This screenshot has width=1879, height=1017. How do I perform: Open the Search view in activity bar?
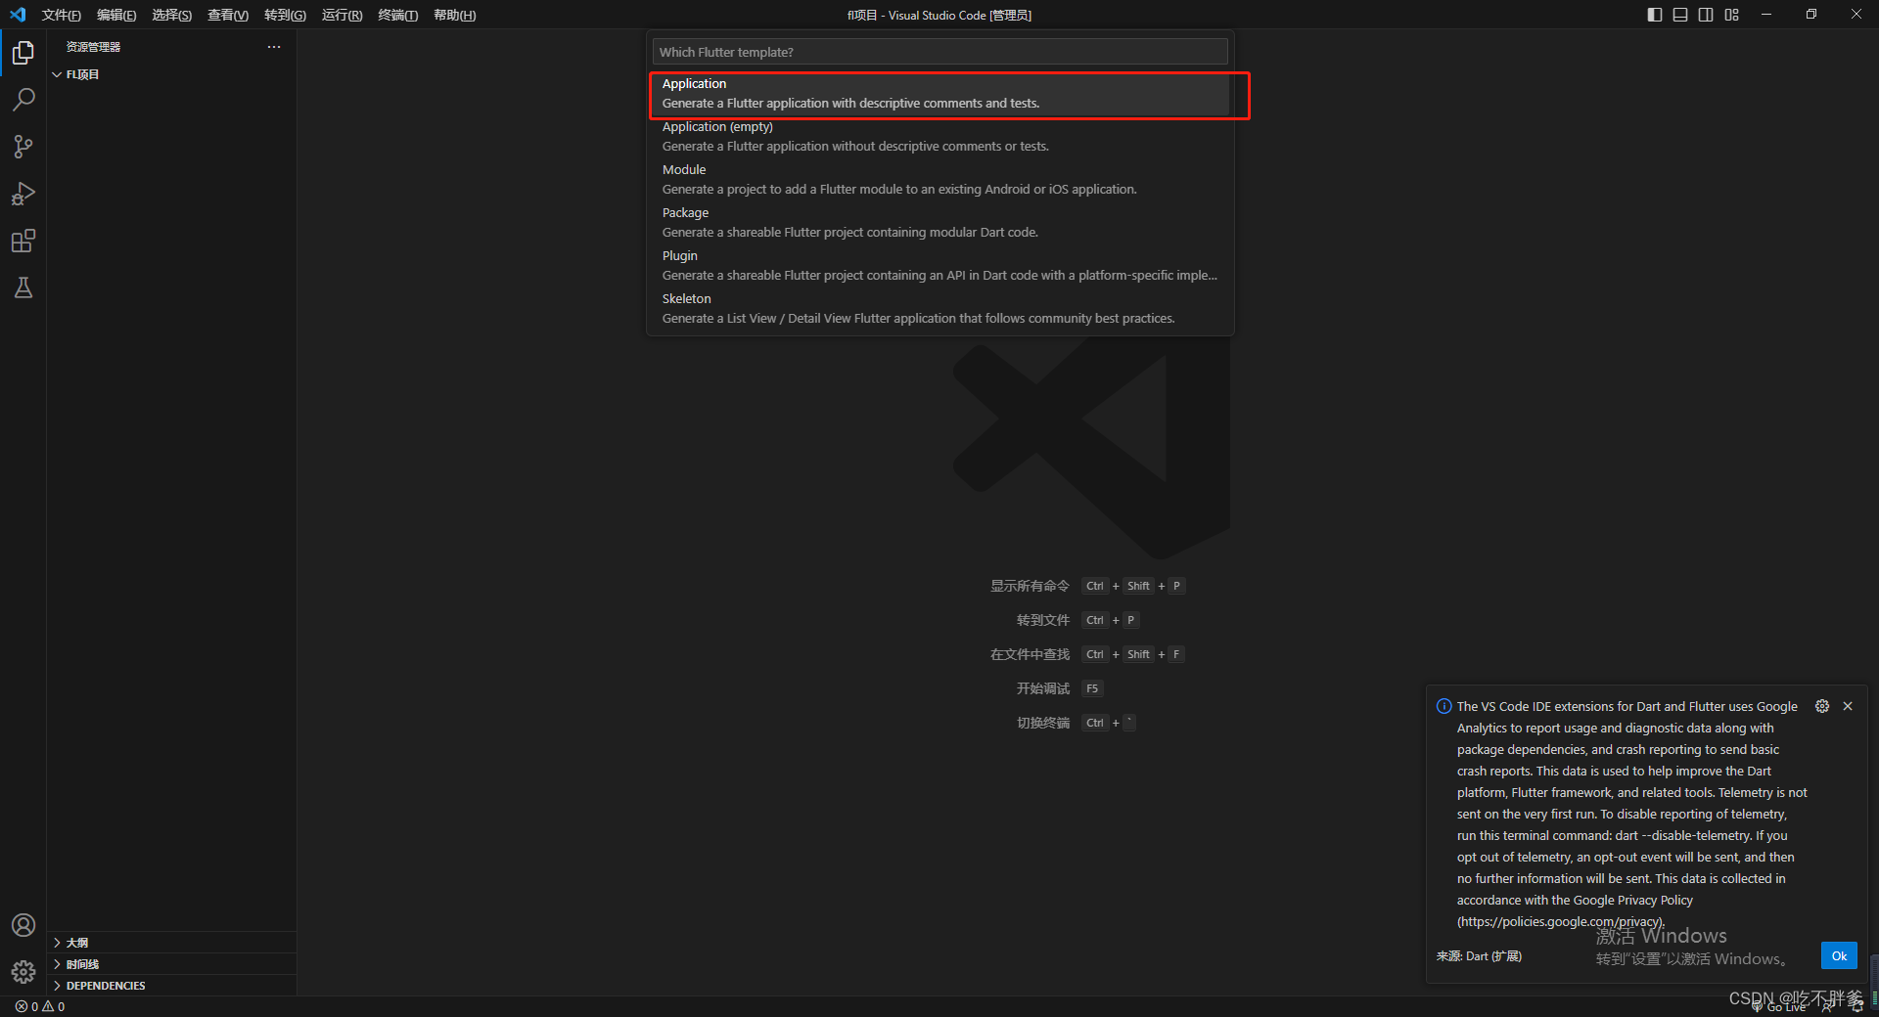(23, 100)
